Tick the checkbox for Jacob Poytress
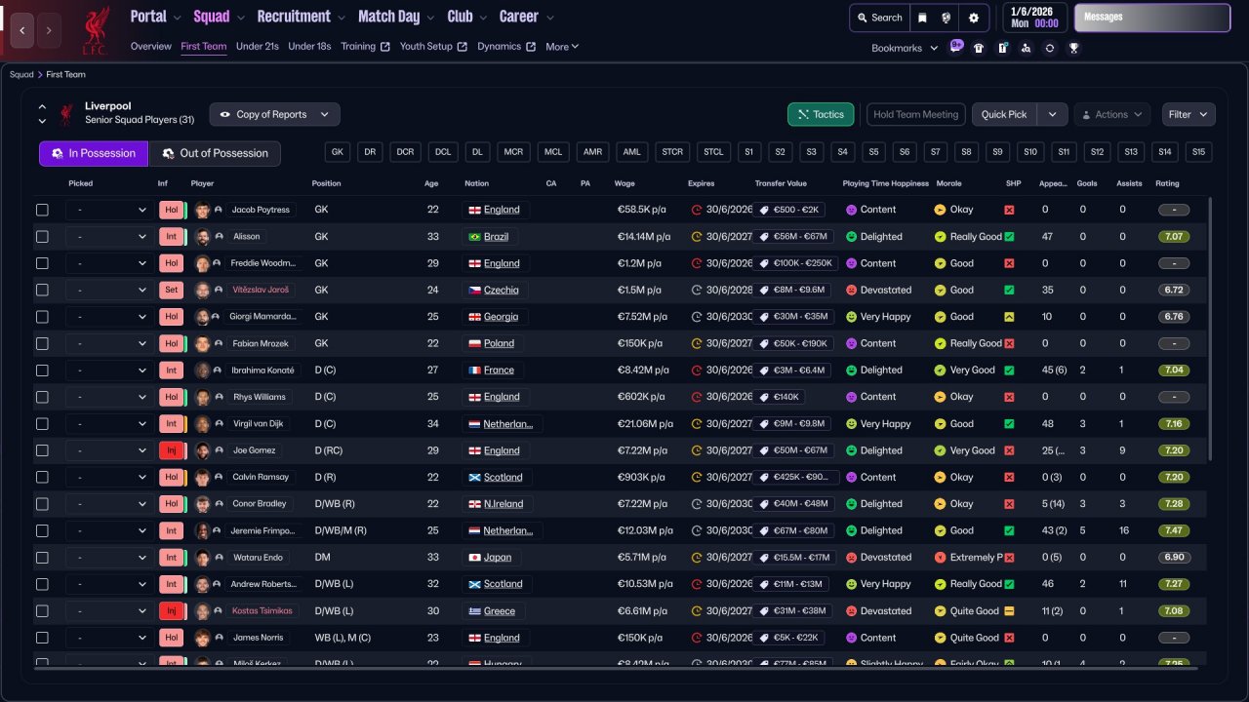The image size is (1249, 702). coord(42,210)
